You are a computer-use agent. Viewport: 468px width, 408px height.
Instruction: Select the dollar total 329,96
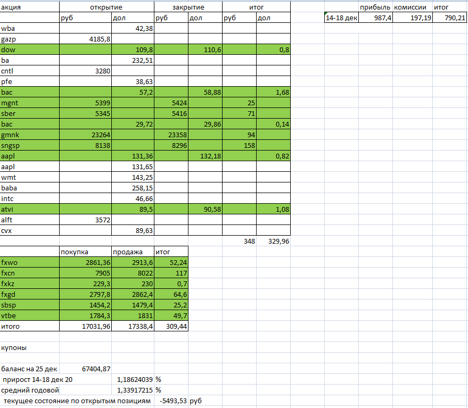273,241
